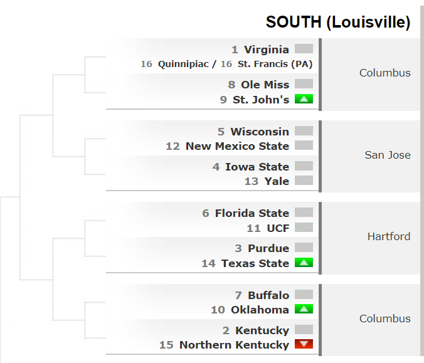This screenshot has width=424, height=363.
Task: Open the Quinnipiac team link
Action: coord(183,65)
